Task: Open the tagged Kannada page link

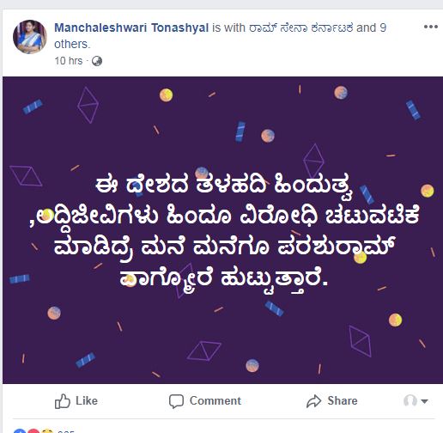Action: click(300, 27)
